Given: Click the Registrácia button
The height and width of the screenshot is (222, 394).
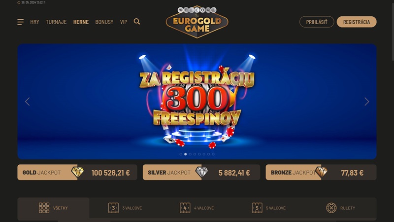Looking at the screenshot, I should click(357, 22).
